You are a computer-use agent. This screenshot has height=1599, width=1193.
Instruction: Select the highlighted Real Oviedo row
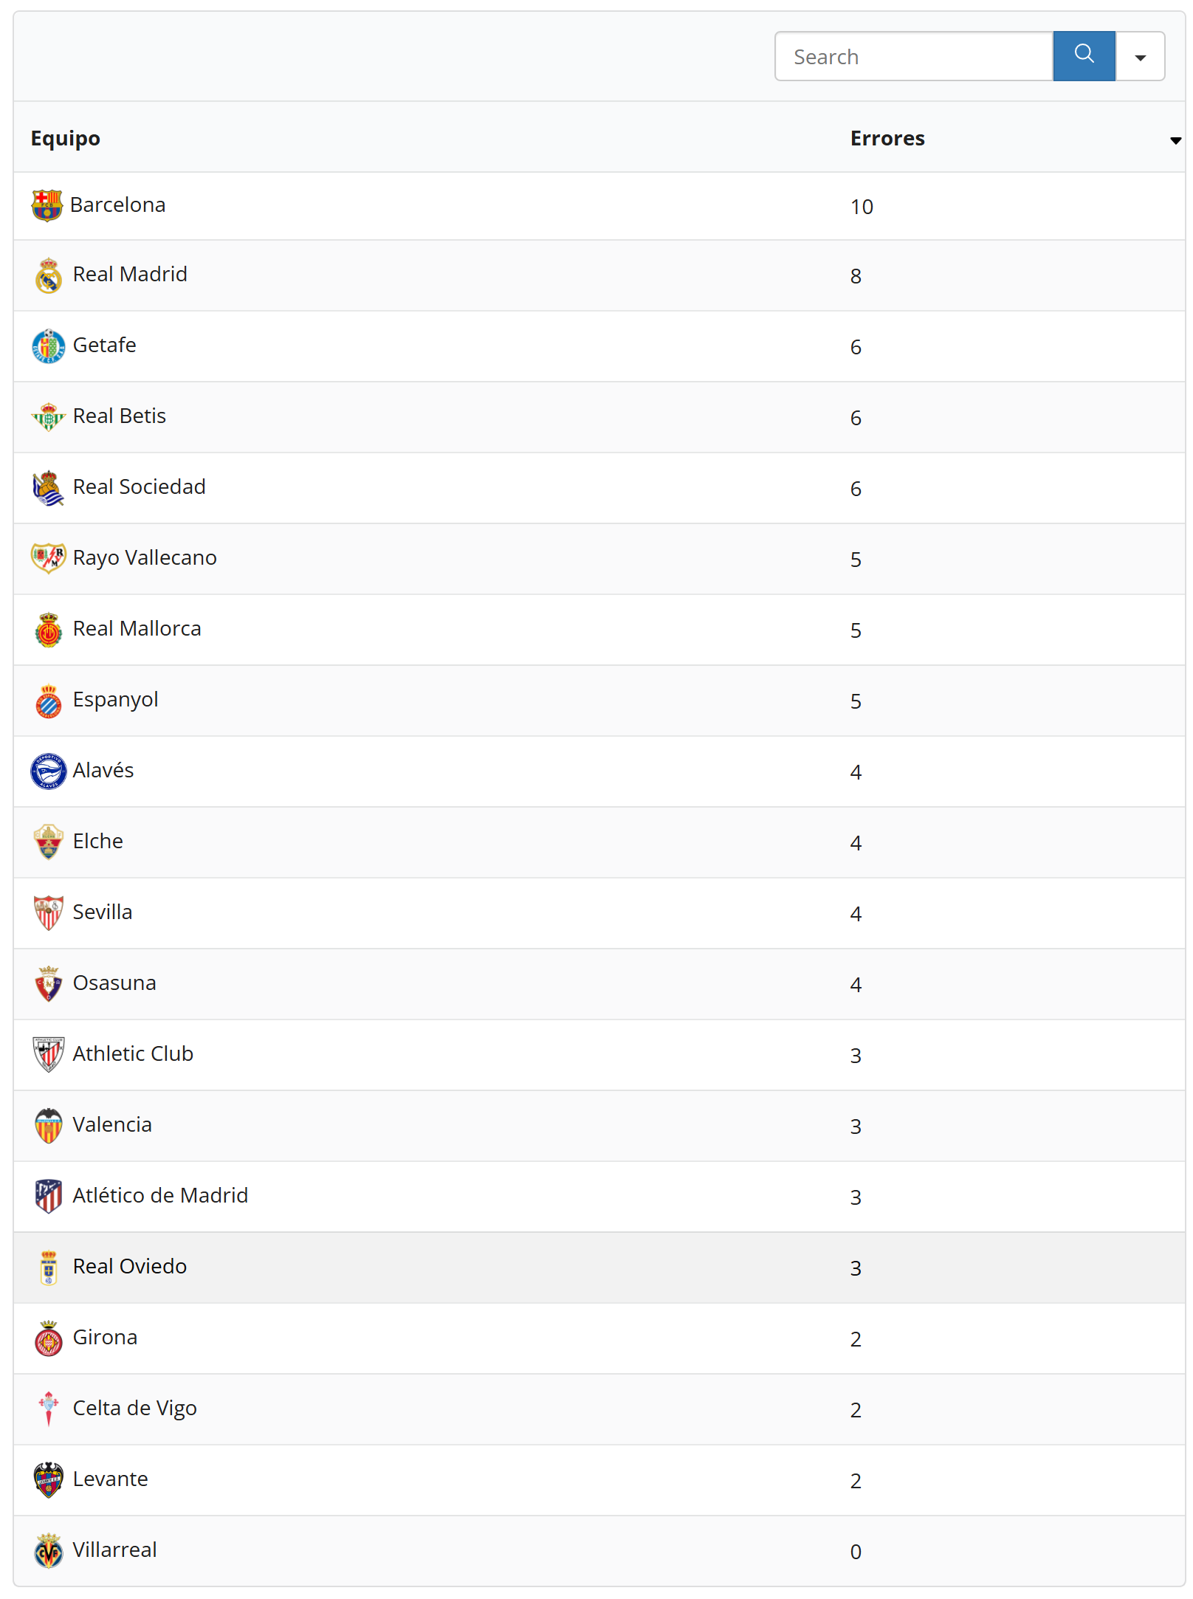point(129,1267)
